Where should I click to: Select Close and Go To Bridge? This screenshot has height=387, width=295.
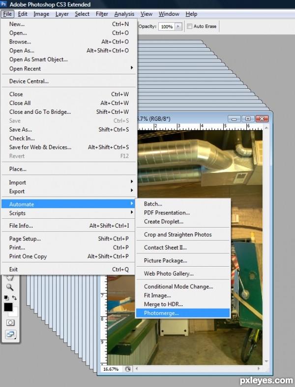(68, 112)
